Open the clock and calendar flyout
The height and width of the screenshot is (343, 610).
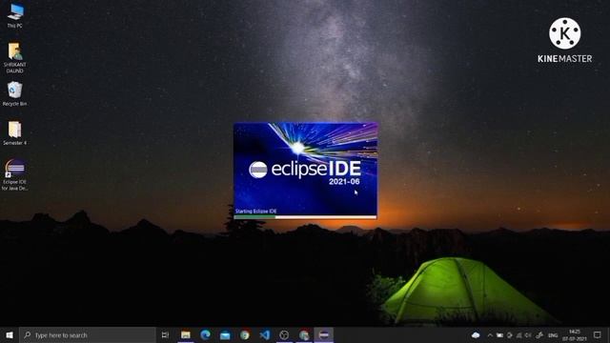[x=574, y=335]
